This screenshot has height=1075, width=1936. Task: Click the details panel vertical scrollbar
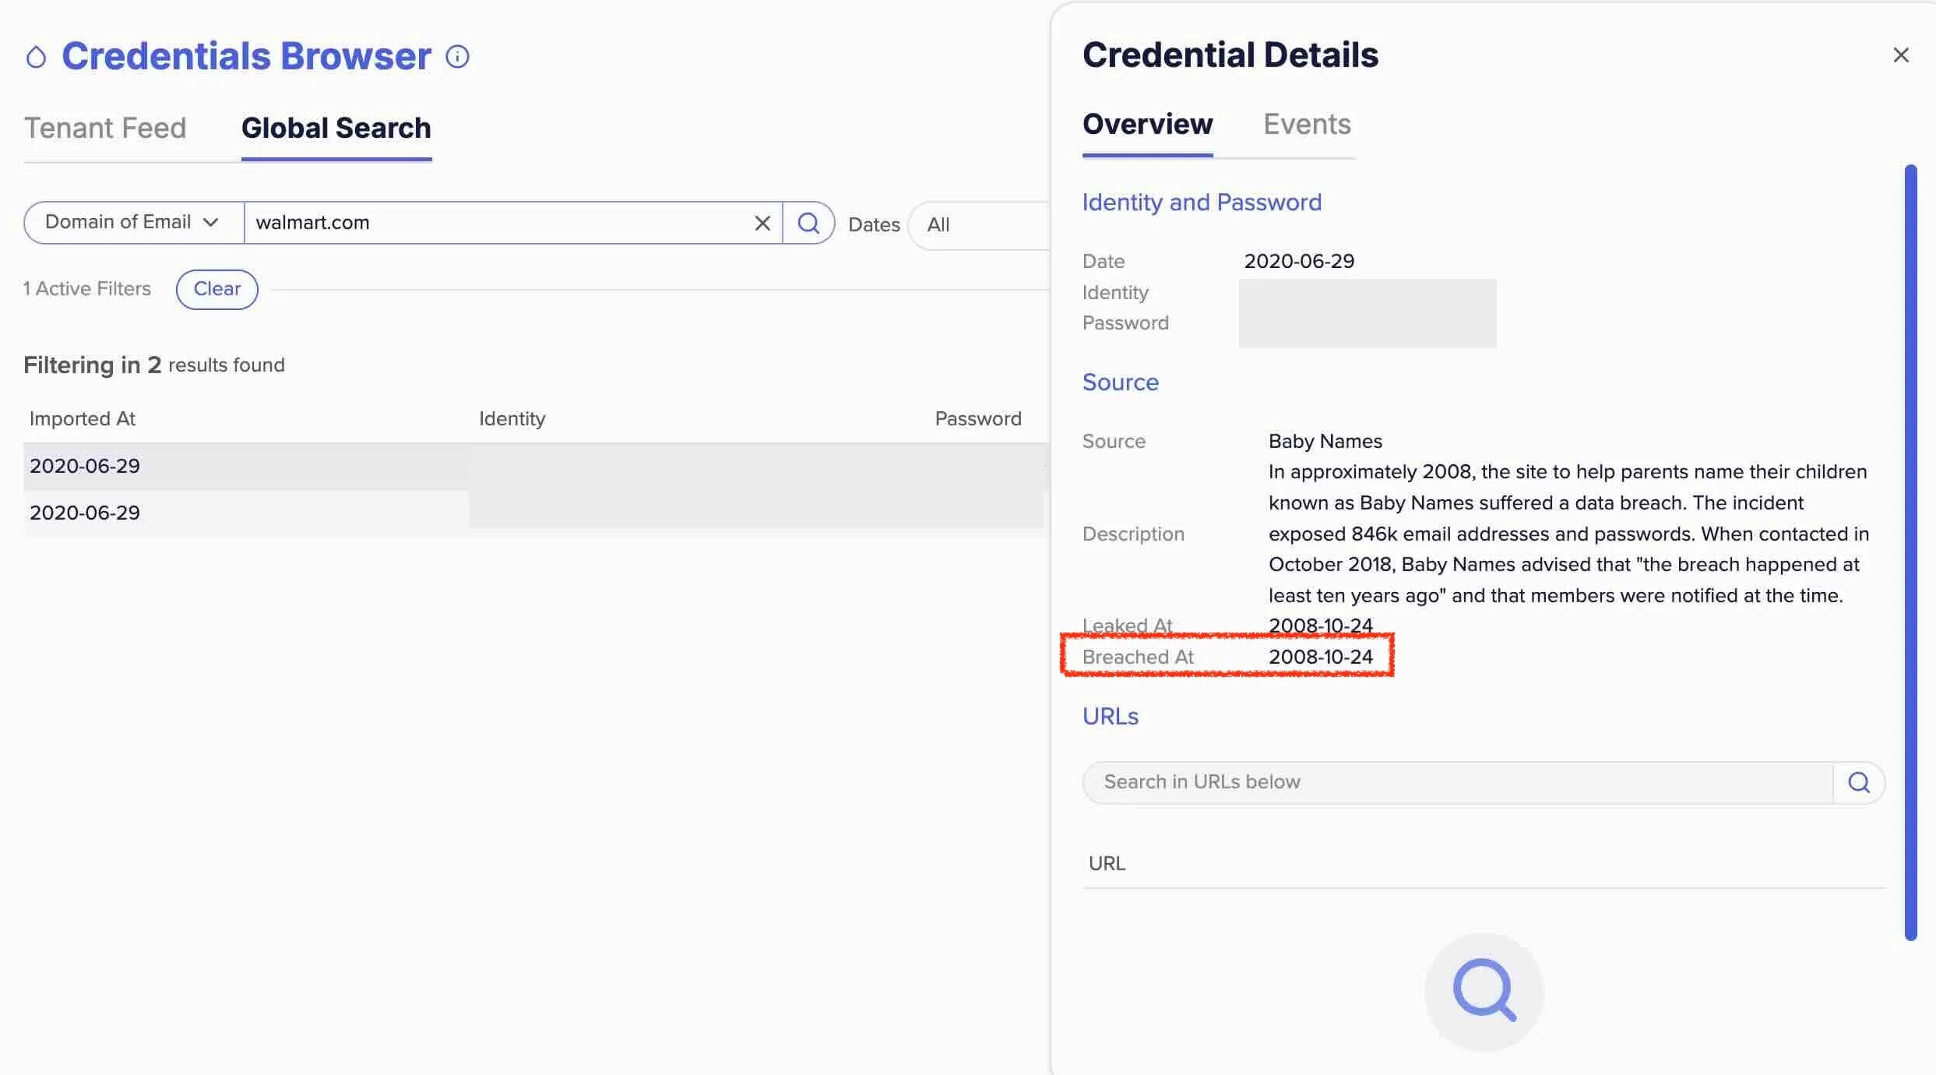pos(1910,552)
